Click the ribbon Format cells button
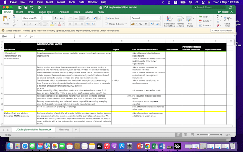The image size is (243, 152). (x=205, y=25)
